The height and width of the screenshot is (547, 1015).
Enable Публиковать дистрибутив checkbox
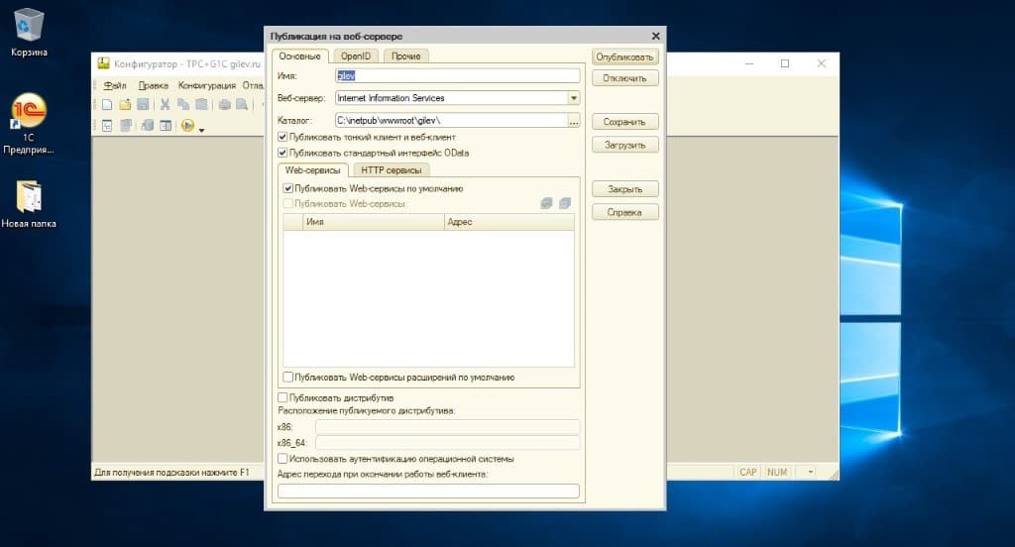coord(282,397)
